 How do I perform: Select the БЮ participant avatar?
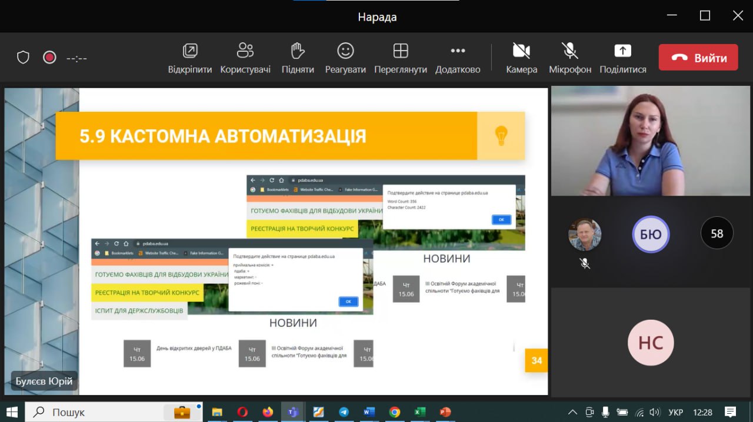click(x=651, y=235)
